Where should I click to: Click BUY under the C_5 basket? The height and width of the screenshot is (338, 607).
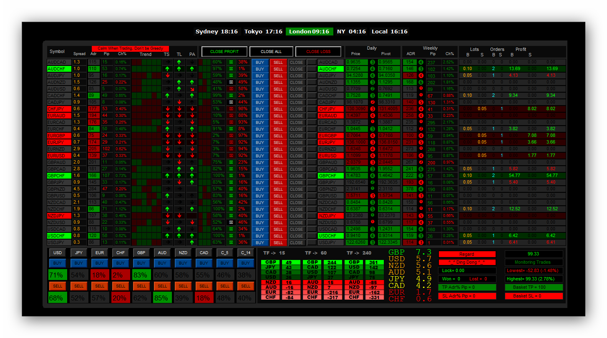225,263
